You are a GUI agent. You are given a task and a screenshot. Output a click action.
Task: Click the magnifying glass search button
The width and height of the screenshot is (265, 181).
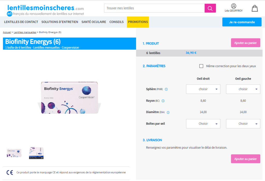(x=210, y=8)
